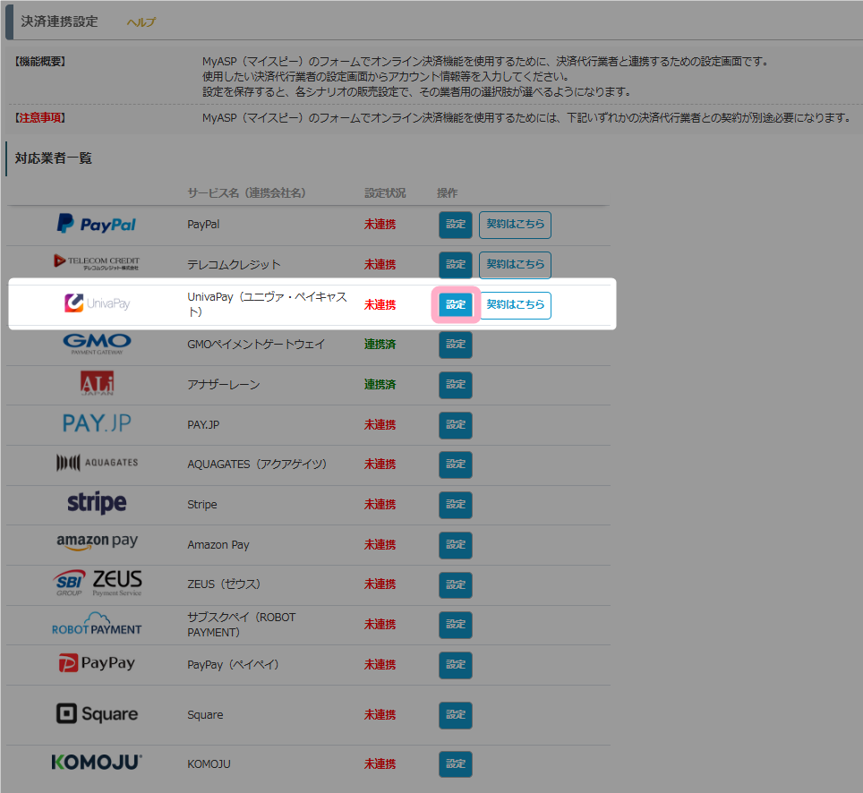Click the Amazon Pay logo

(97, 543)
